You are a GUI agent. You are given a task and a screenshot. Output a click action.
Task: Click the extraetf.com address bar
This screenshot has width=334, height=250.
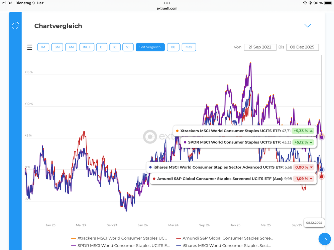167,8
